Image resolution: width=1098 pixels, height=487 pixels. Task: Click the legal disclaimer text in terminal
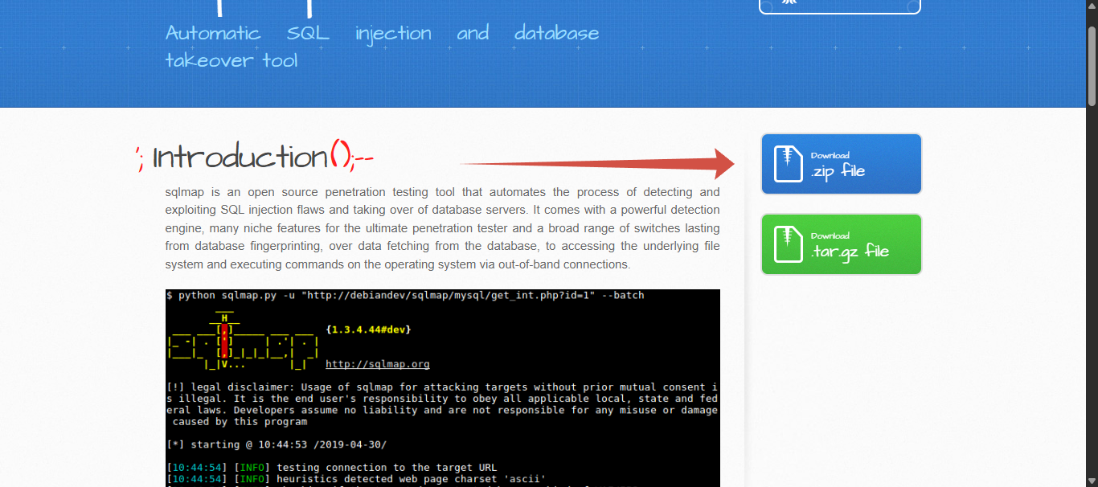click(x=442, y=404)
